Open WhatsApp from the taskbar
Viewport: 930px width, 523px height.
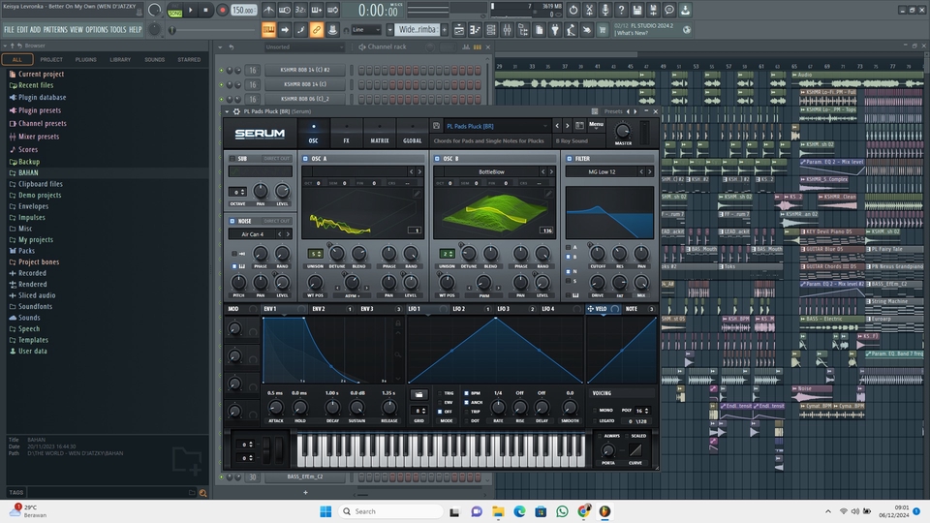click(x=562, y=511)
